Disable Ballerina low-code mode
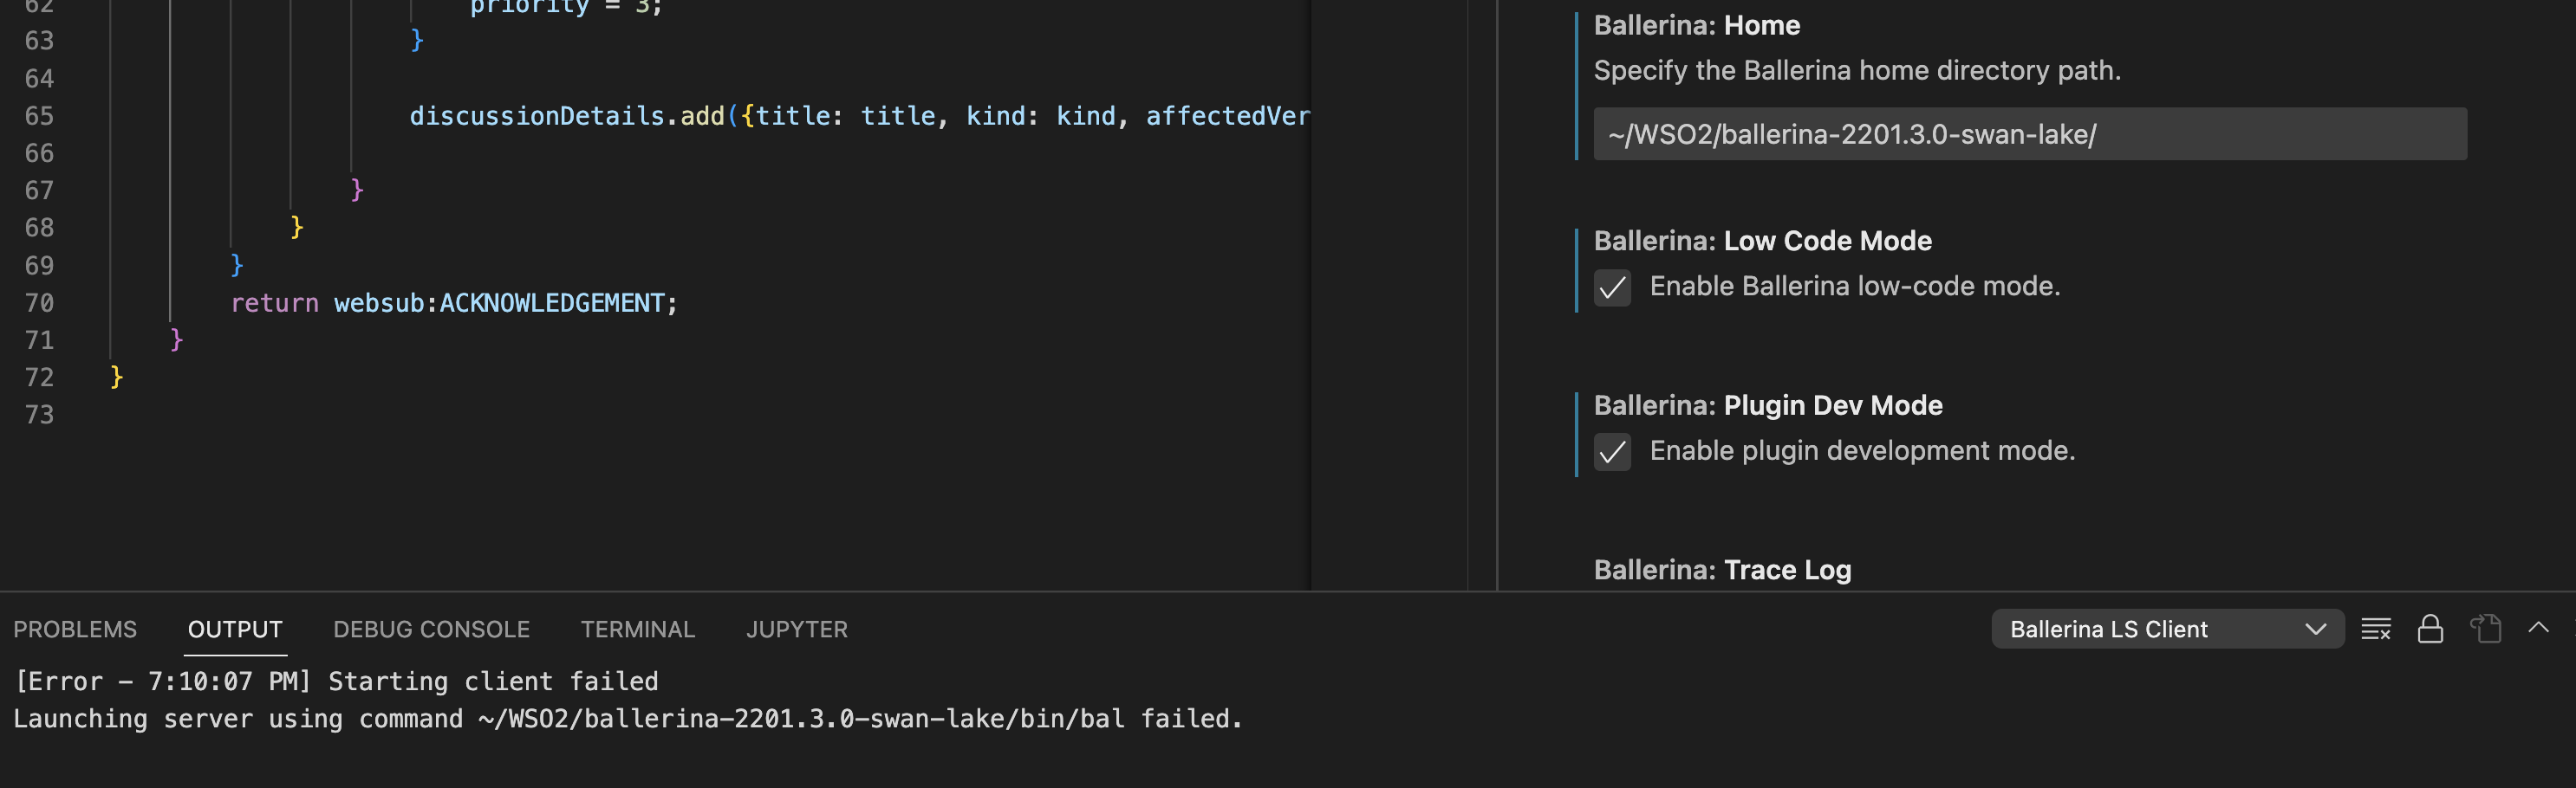This screenshot has height=788, width=2576. 1612,289
